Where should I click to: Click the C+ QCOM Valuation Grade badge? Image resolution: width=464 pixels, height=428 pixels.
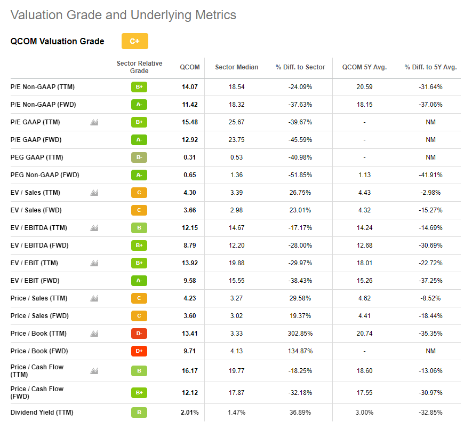(134, 41)
